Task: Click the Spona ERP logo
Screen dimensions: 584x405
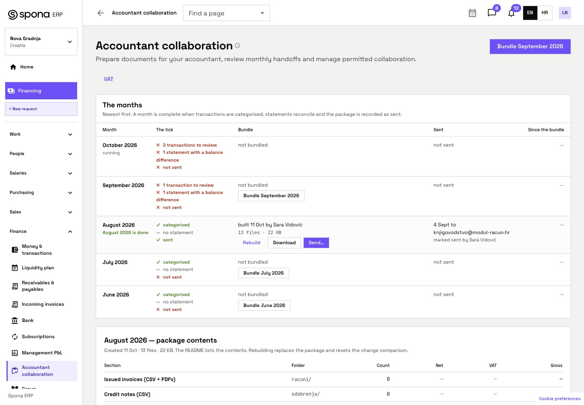Action: coord(35,15)
